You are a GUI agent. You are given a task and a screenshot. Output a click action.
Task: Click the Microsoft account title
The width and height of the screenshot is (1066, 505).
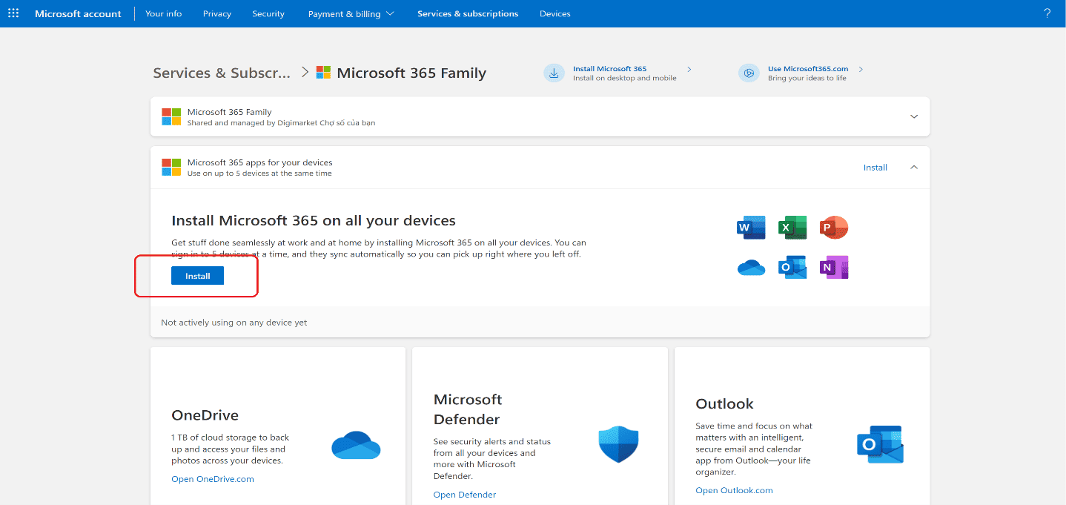tap(78, 13)
